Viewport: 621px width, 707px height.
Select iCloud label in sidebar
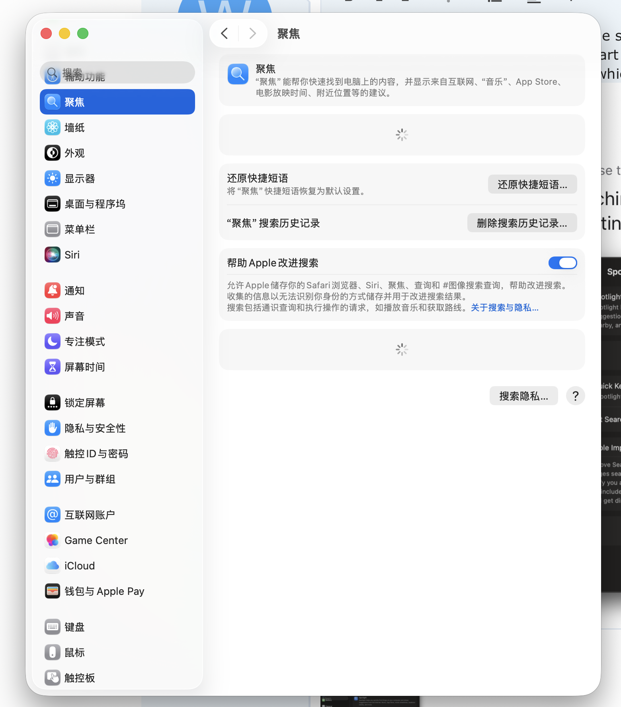pos(80,566)
